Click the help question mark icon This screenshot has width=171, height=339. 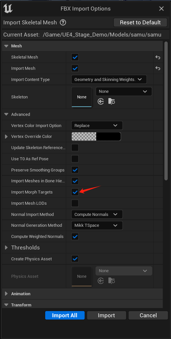pos(63,22)
